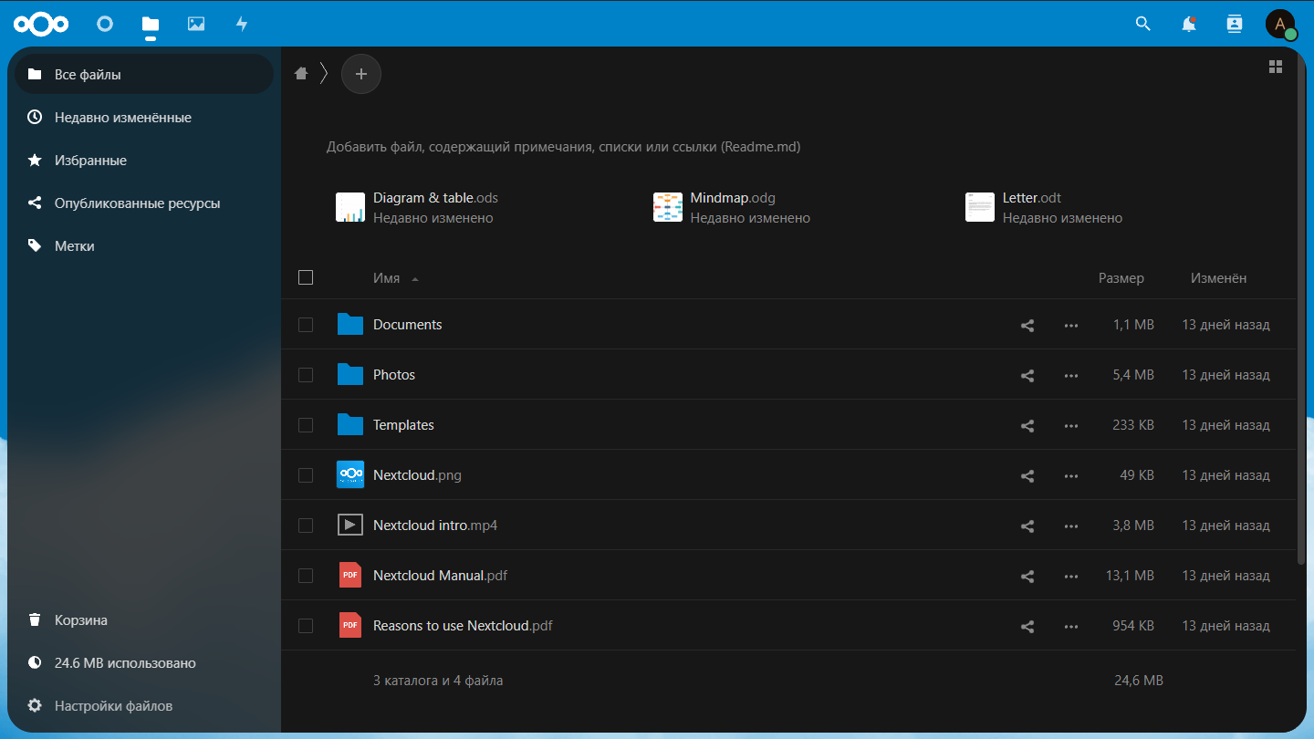The width and height of the screenshot is (1314, 739).
Task: Select Избранные in the sidebar
Action: pyautogui.click(x=90, y=161)
